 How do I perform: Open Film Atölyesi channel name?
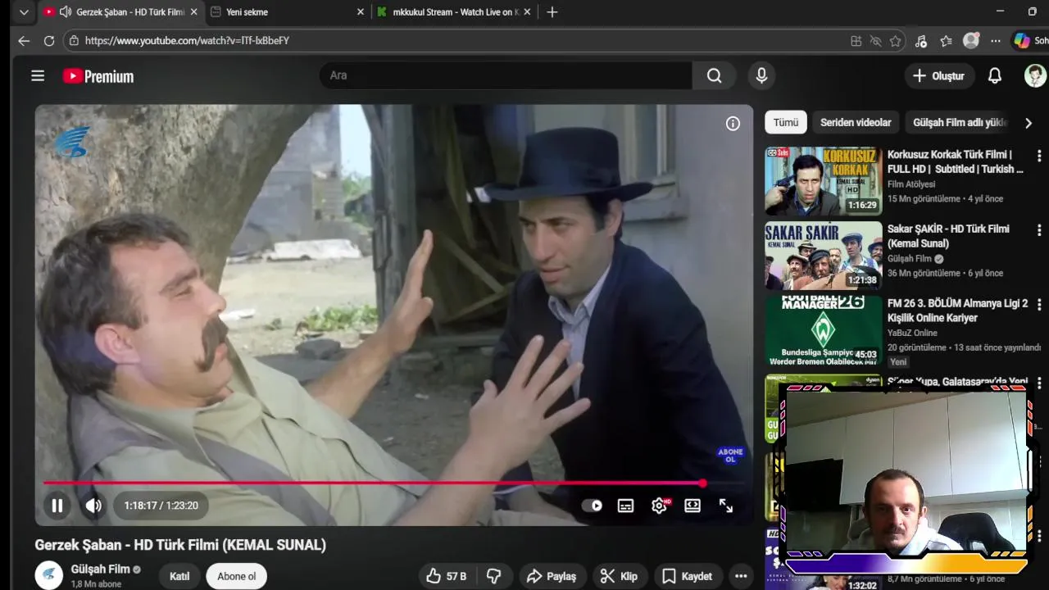click(911, 184)
